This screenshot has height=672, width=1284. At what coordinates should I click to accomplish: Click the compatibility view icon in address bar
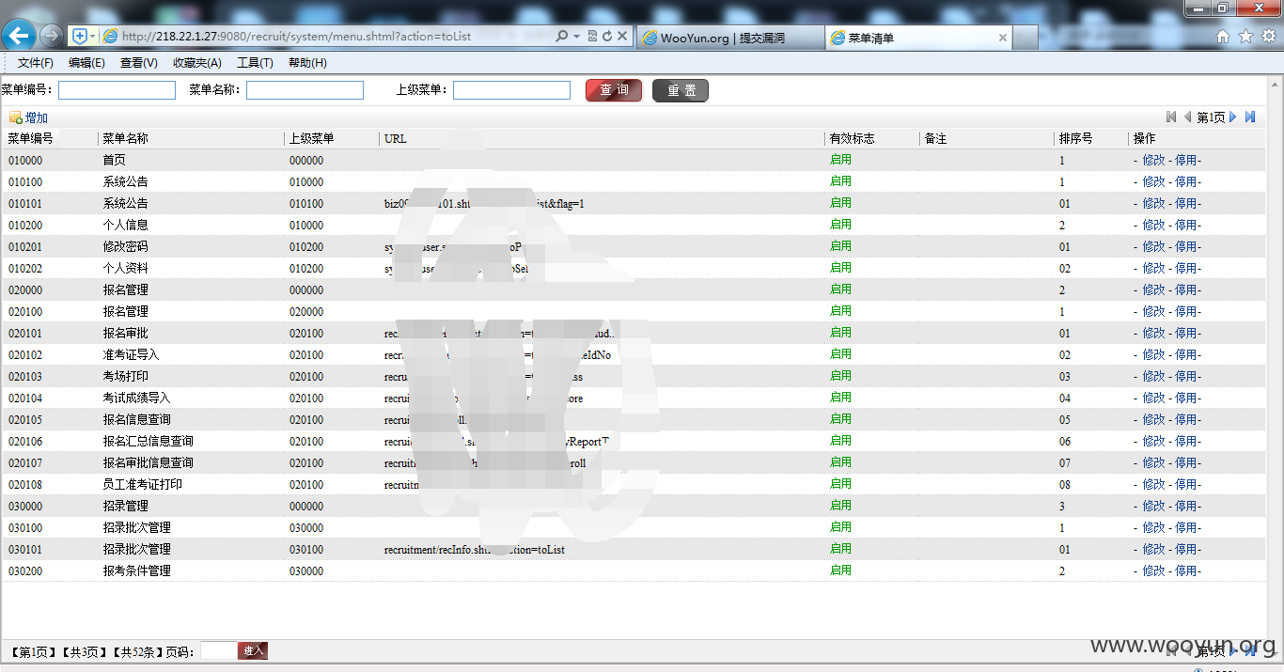tap(592, 36)
